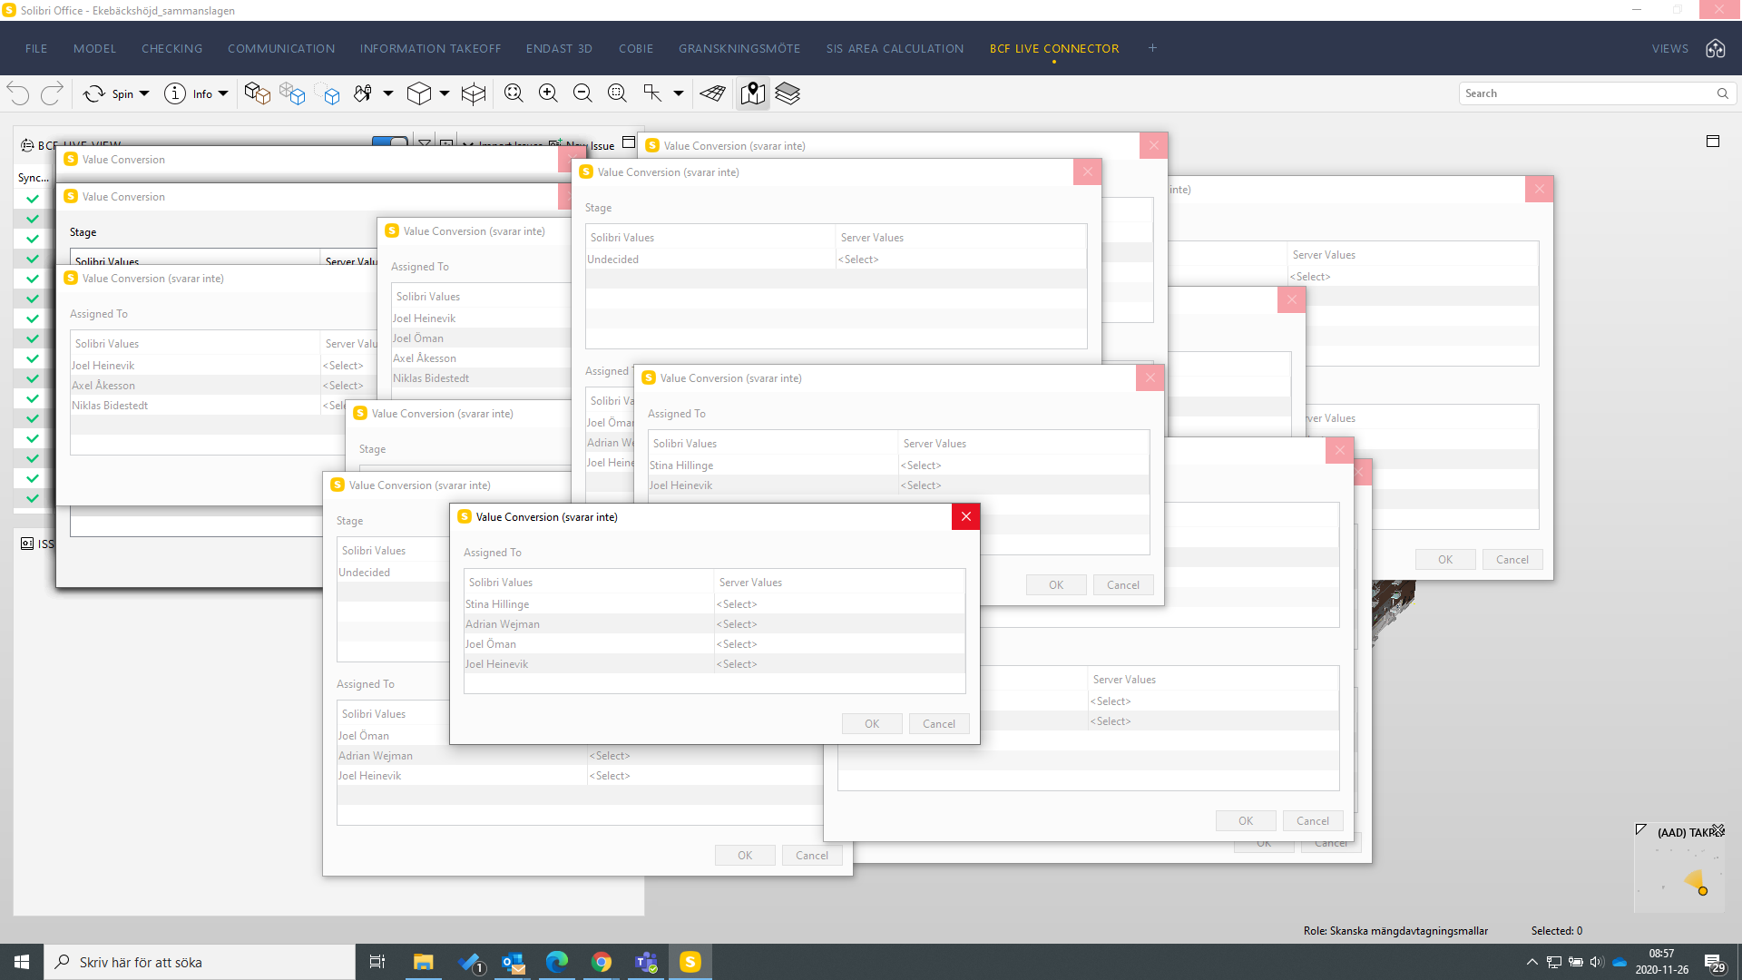Viewport: 1742px width, 980px height.
Task: Click the floor grid toolbar icon
Action: pos(713,93)
